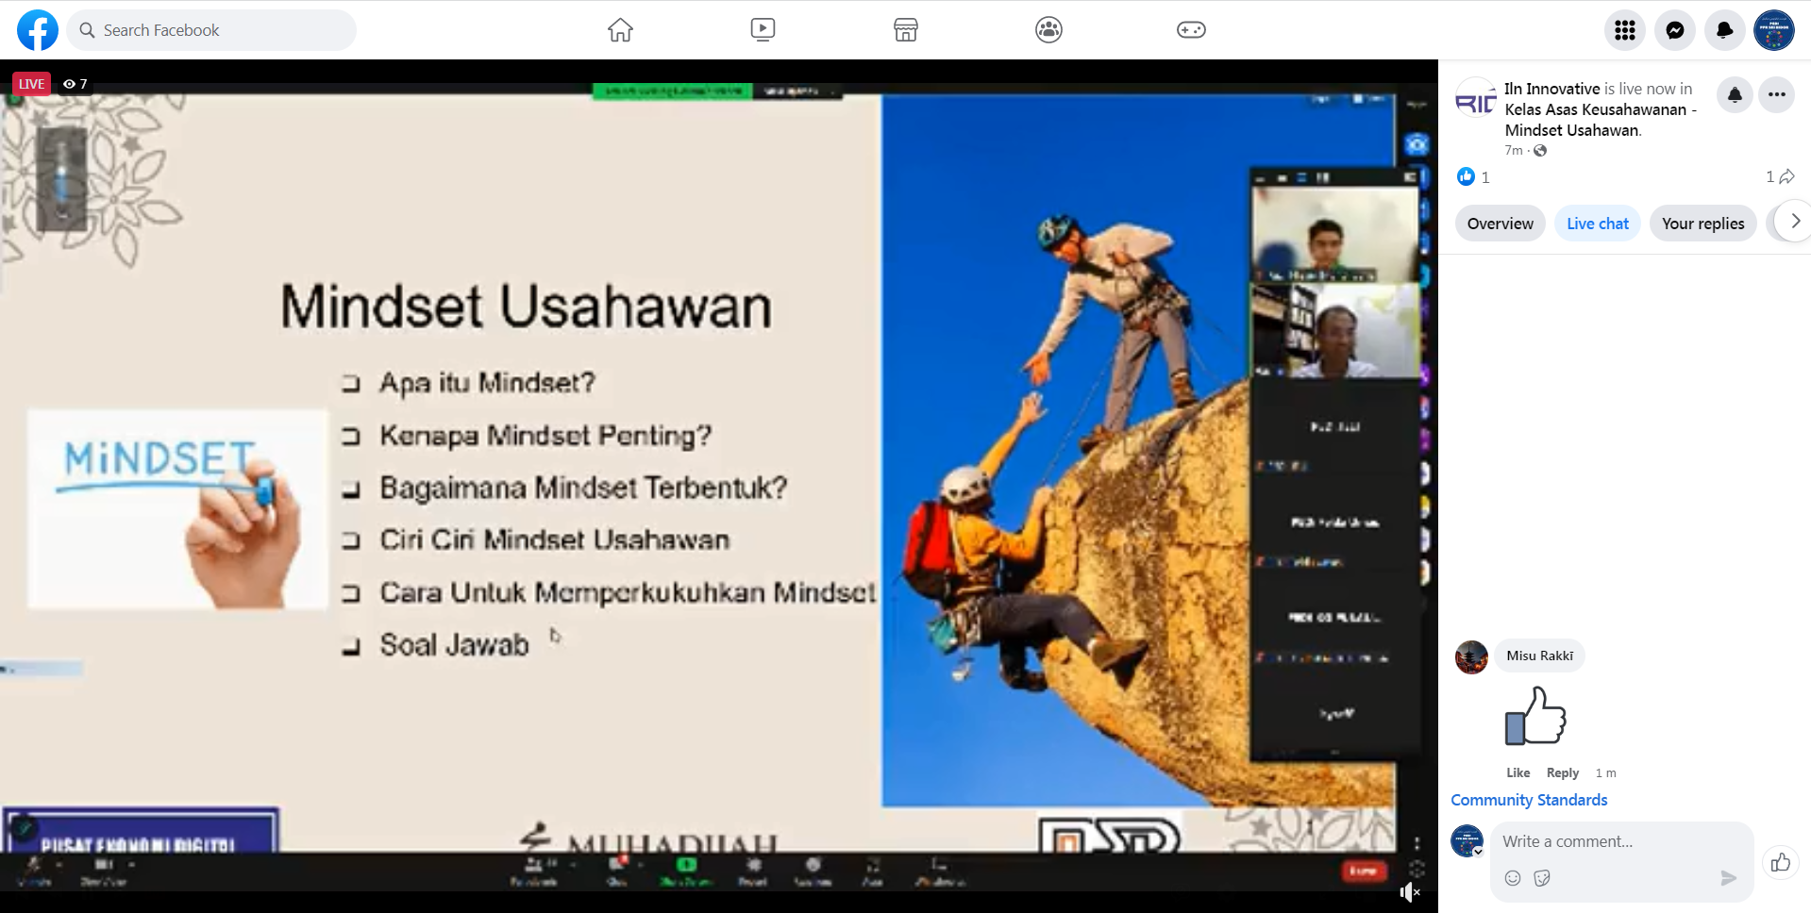Screen dimensions: 1811x913
Task: Show more tabs with the chevron arrow
Action: pos(1795,222)
